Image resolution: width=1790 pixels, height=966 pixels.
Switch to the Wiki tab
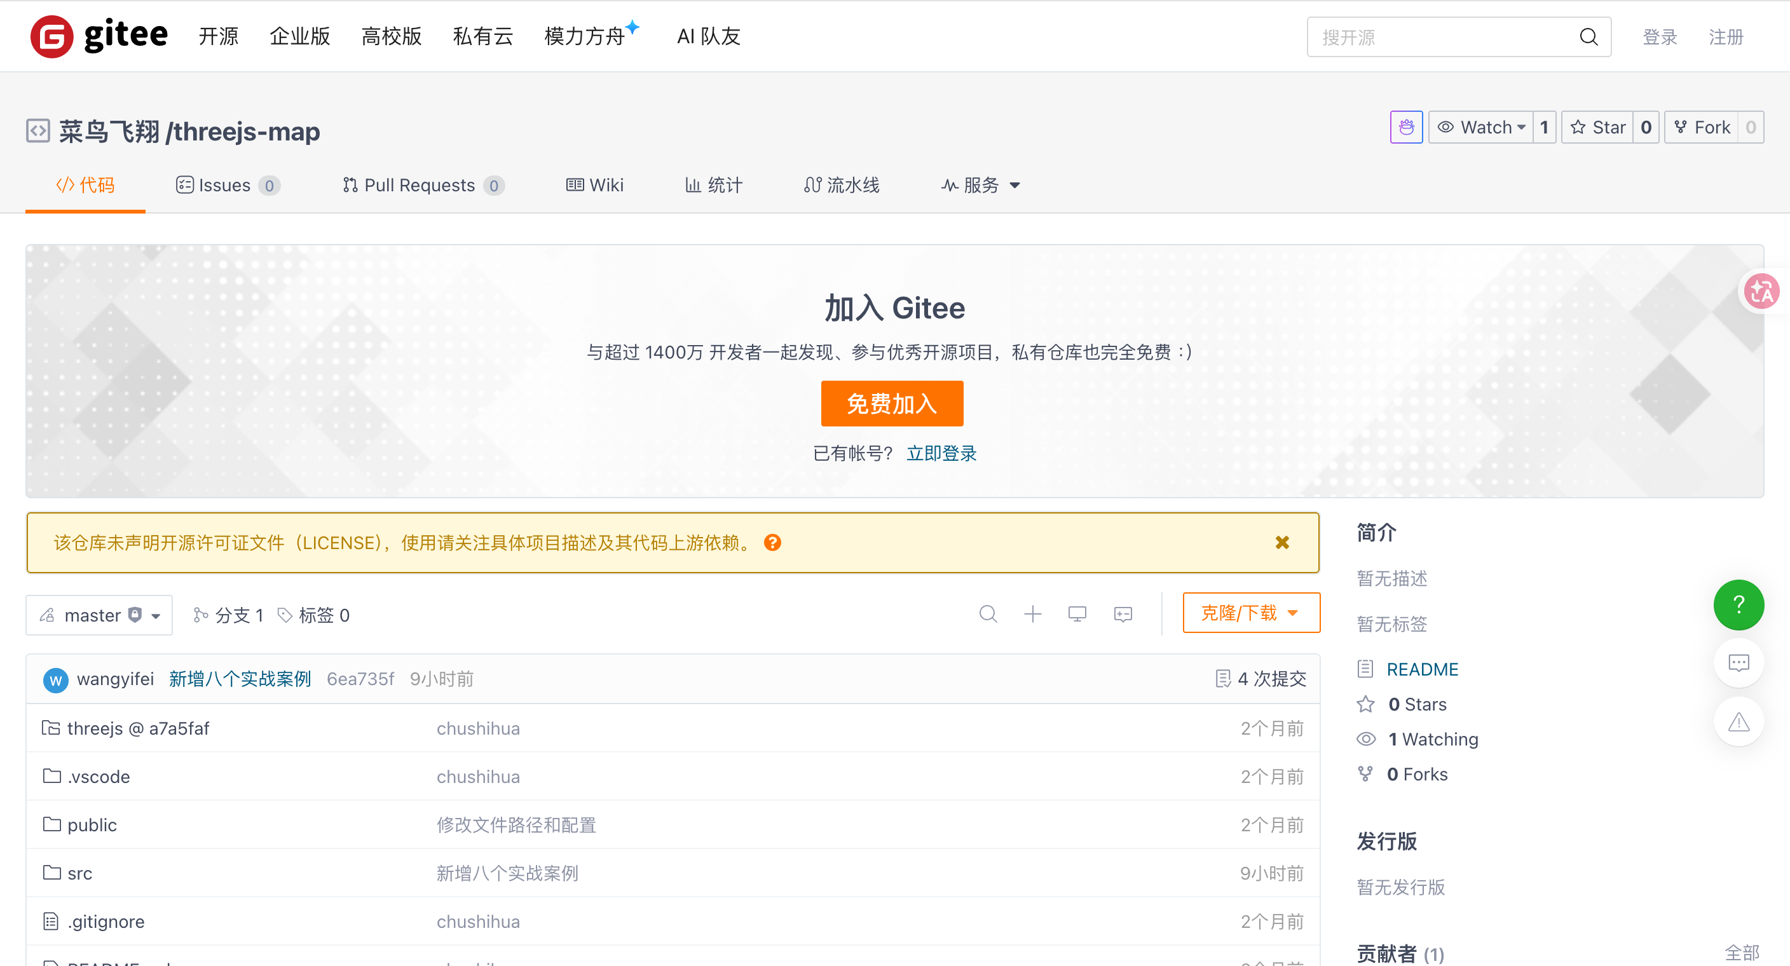pos(594,185)
